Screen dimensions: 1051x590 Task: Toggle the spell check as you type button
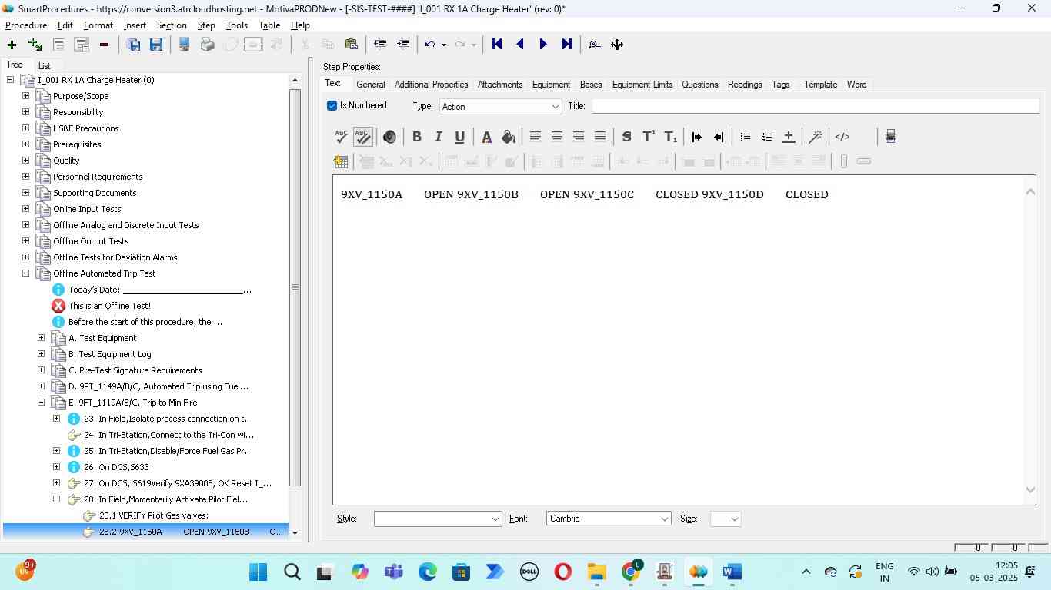point(362,137)
